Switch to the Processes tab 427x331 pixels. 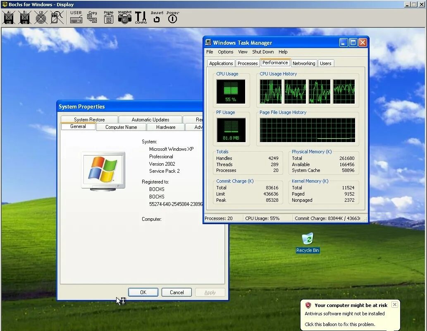tap(248, 63)
